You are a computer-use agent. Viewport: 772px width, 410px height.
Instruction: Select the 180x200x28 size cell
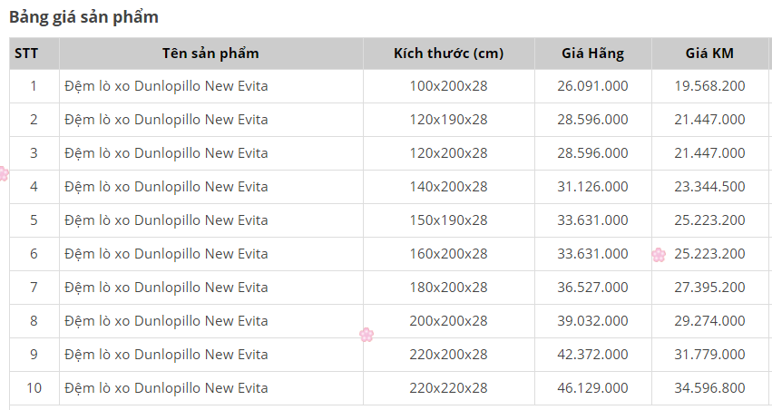coord(448,288)
